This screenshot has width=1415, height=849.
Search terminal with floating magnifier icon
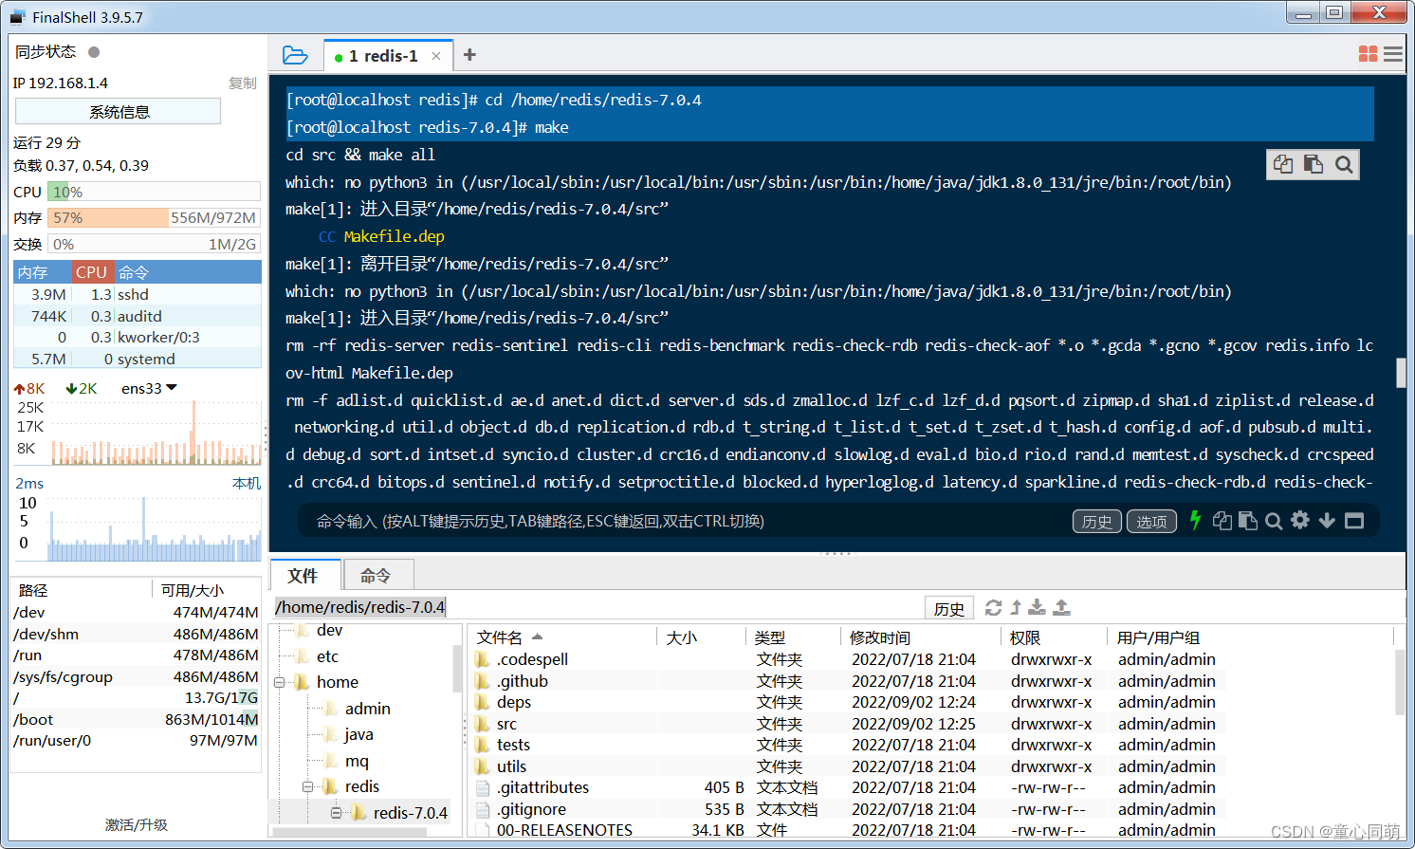1344,164
